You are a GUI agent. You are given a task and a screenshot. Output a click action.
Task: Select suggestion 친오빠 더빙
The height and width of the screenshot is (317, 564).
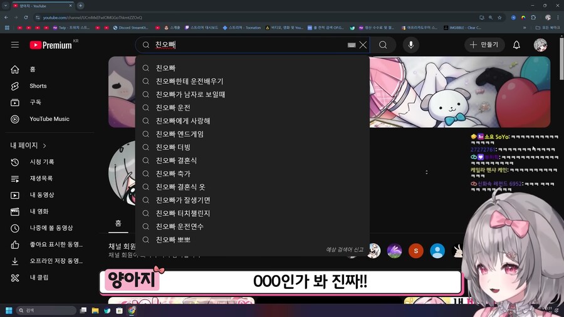pyautogui.click(x=252, y=147)
